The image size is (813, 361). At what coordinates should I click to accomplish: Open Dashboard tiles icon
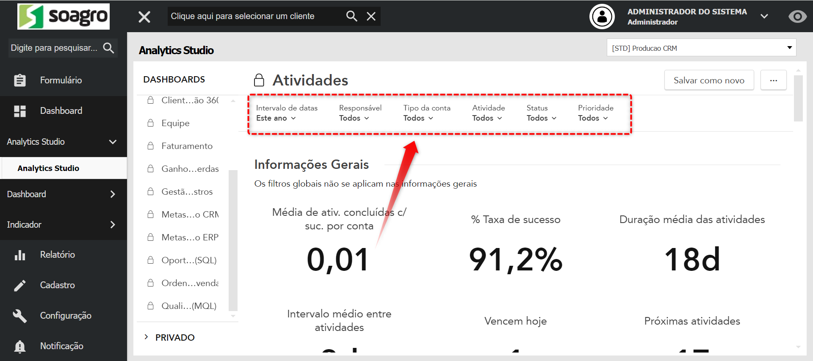(x=20, y=111)
